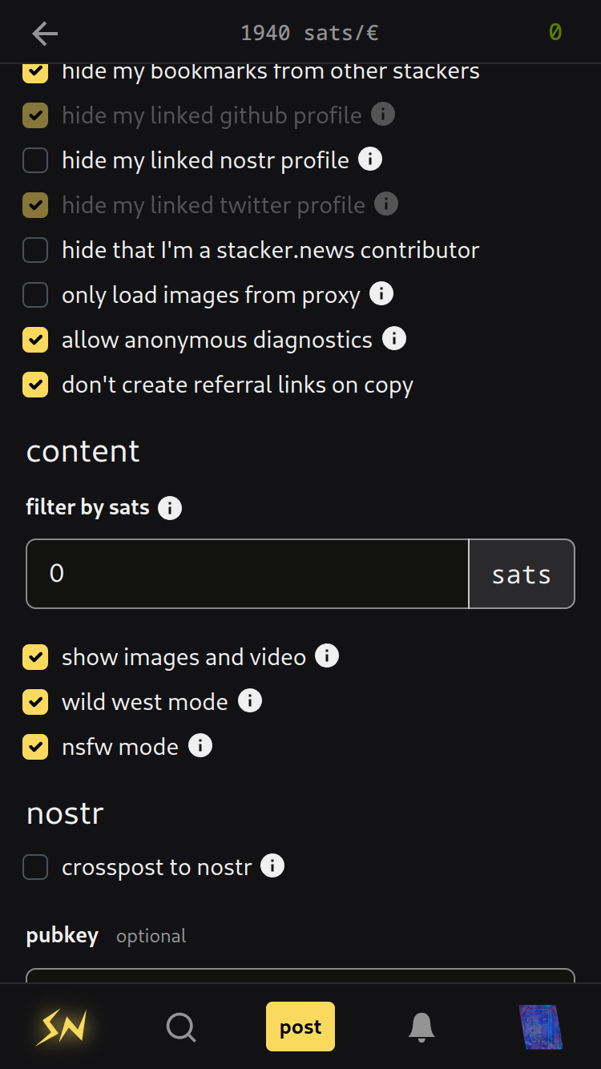Uncheck allow anonymous diagnostics
The width and height of the screenshot is (601, 1069).
(x=35, y=340)
